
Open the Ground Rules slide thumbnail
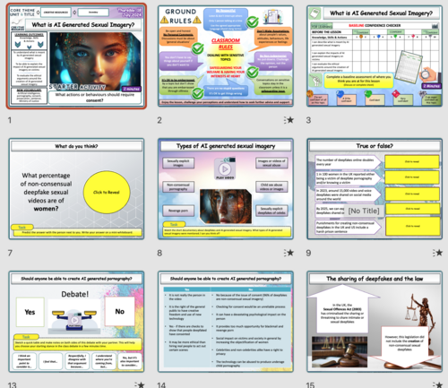[x=226, y=56]
